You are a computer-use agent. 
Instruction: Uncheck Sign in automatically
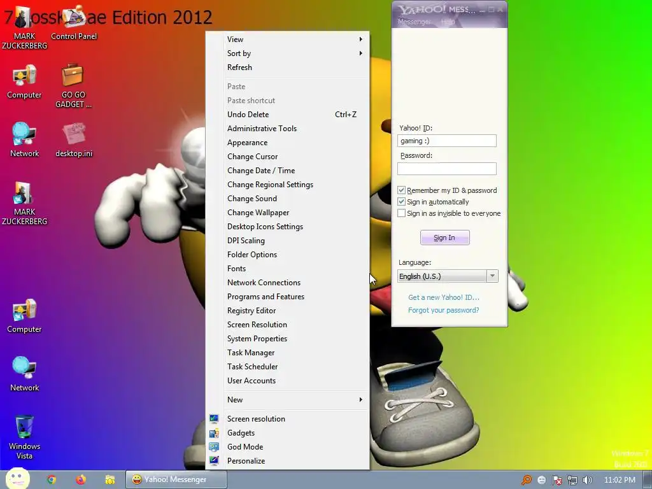(401, 202)
